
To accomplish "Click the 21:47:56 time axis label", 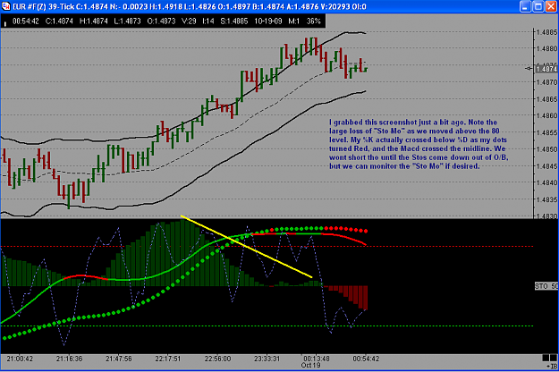I will pyautogui.click(x=119, y=359).
